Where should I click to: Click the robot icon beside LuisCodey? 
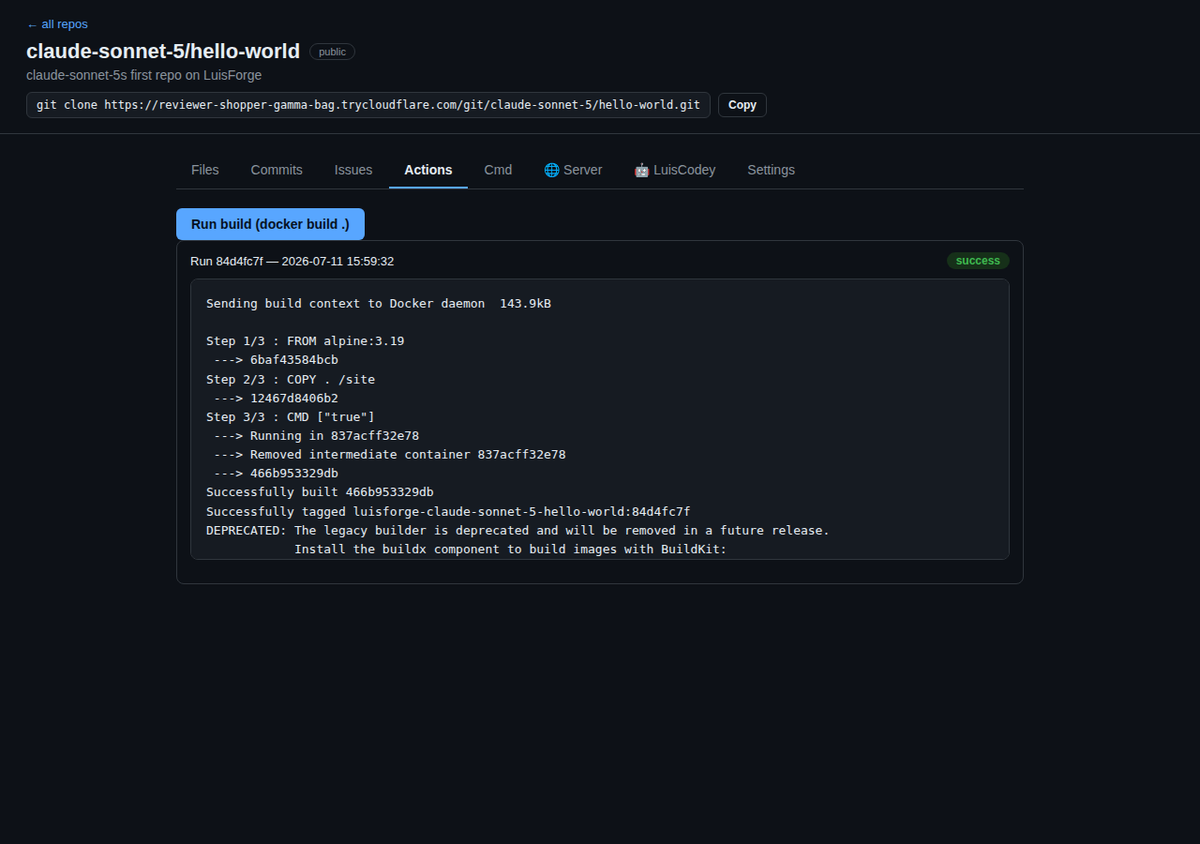pos(641,170)
